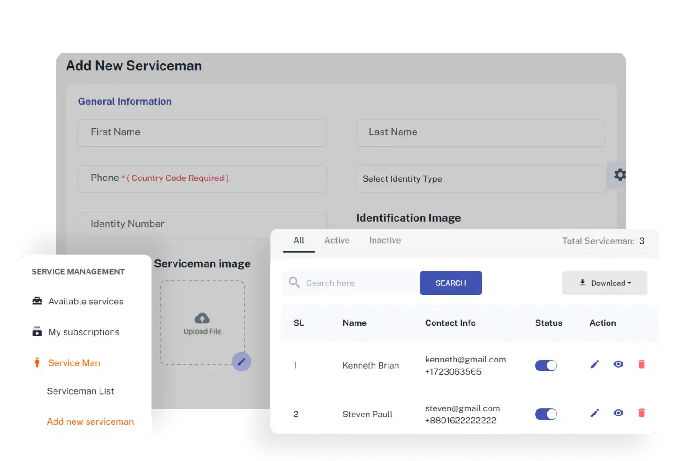683x461 pixels.
Task: Edit Steven Paull with pencil icon
Action: pyautogui.click(x=595, y=413)
